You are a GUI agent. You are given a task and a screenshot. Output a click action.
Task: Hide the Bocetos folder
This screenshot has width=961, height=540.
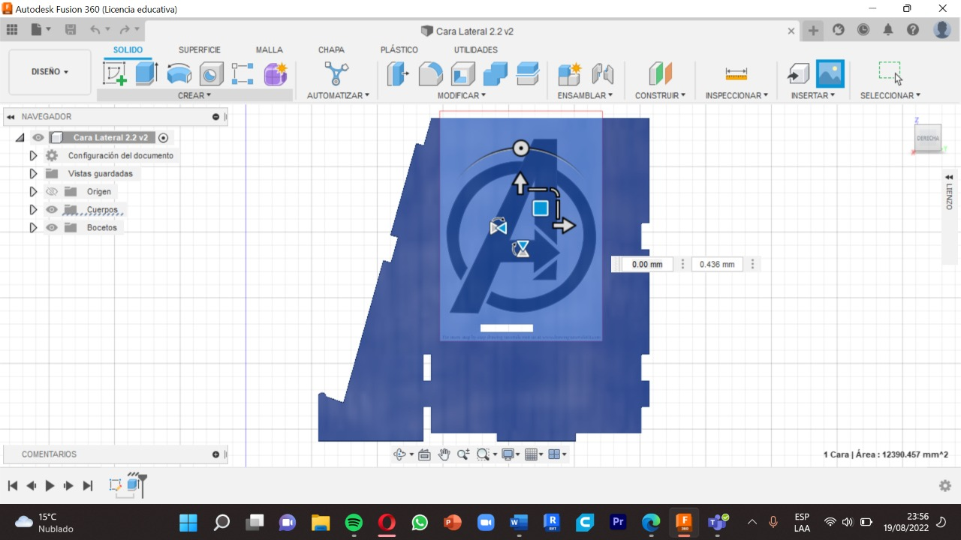[52, 227]
